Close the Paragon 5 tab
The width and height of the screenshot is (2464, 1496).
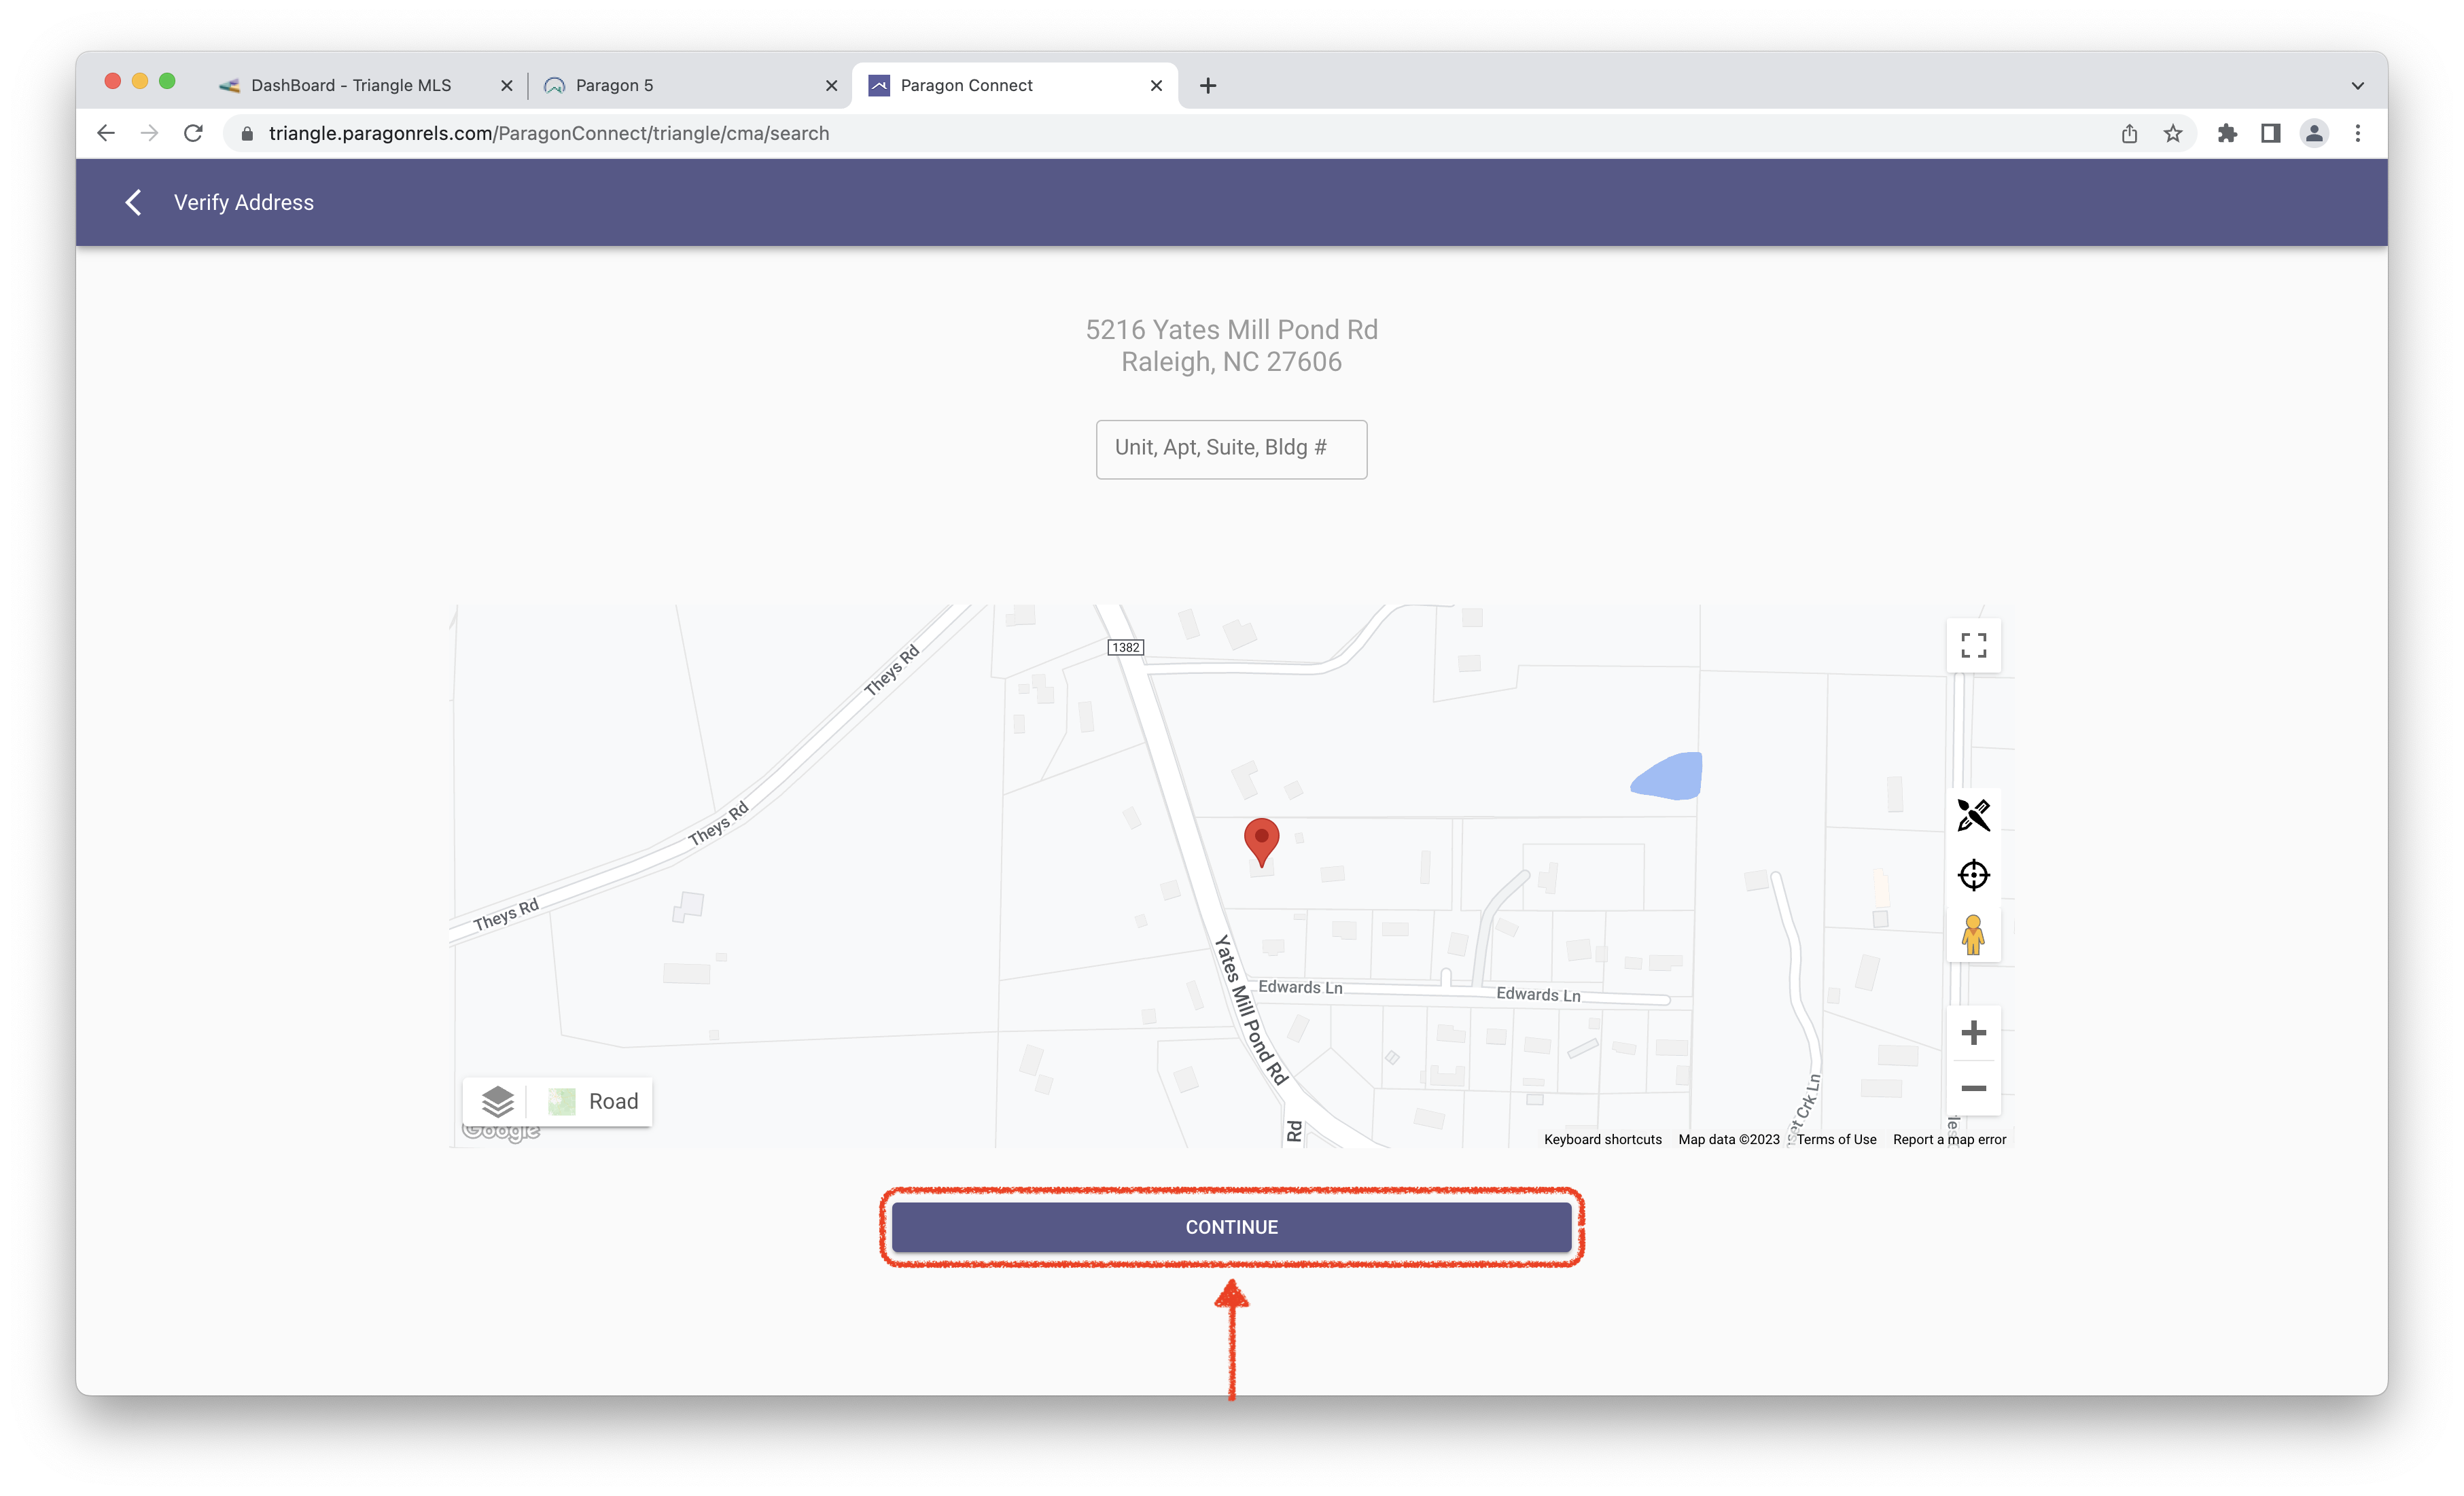coord(831,86)
